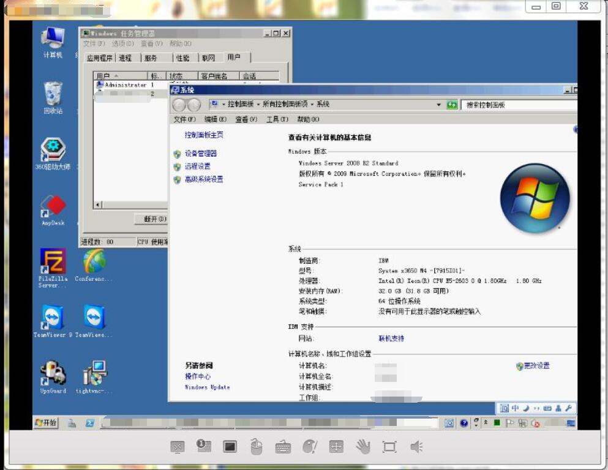Open the 工具(T) menu in 系统 window
Viewport: 608px width, 470px height.
point(277,119)
